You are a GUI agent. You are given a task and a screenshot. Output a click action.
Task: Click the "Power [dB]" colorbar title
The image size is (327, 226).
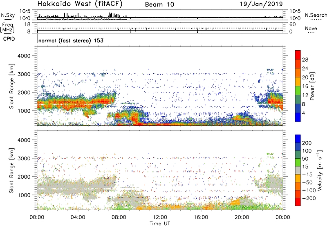point(312,86)
